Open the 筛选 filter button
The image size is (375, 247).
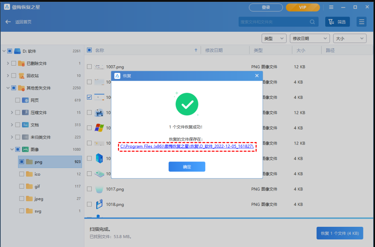point(337,22)
